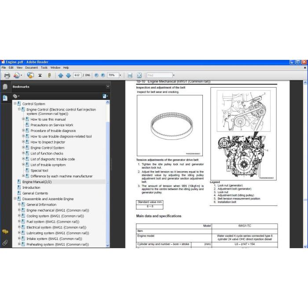Open Preheating system (6WG1) bookmark
The width and height of the screenshot is (308, 308).
[x=58, y=245]
